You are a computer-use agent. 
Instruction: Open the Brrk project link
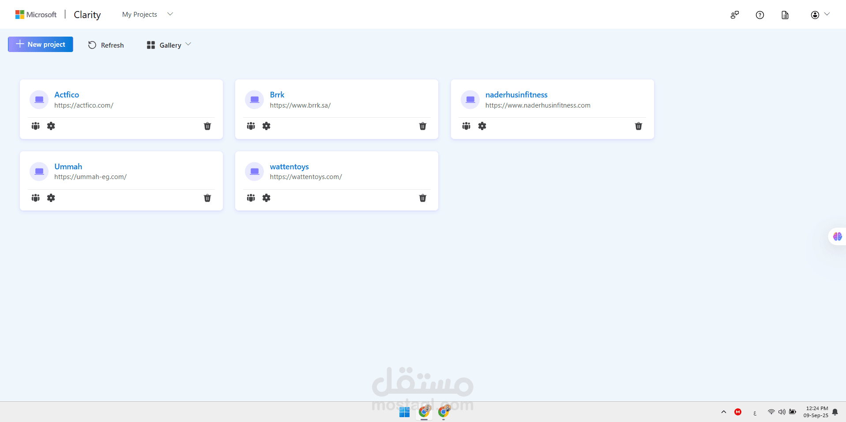pos(277,95)
